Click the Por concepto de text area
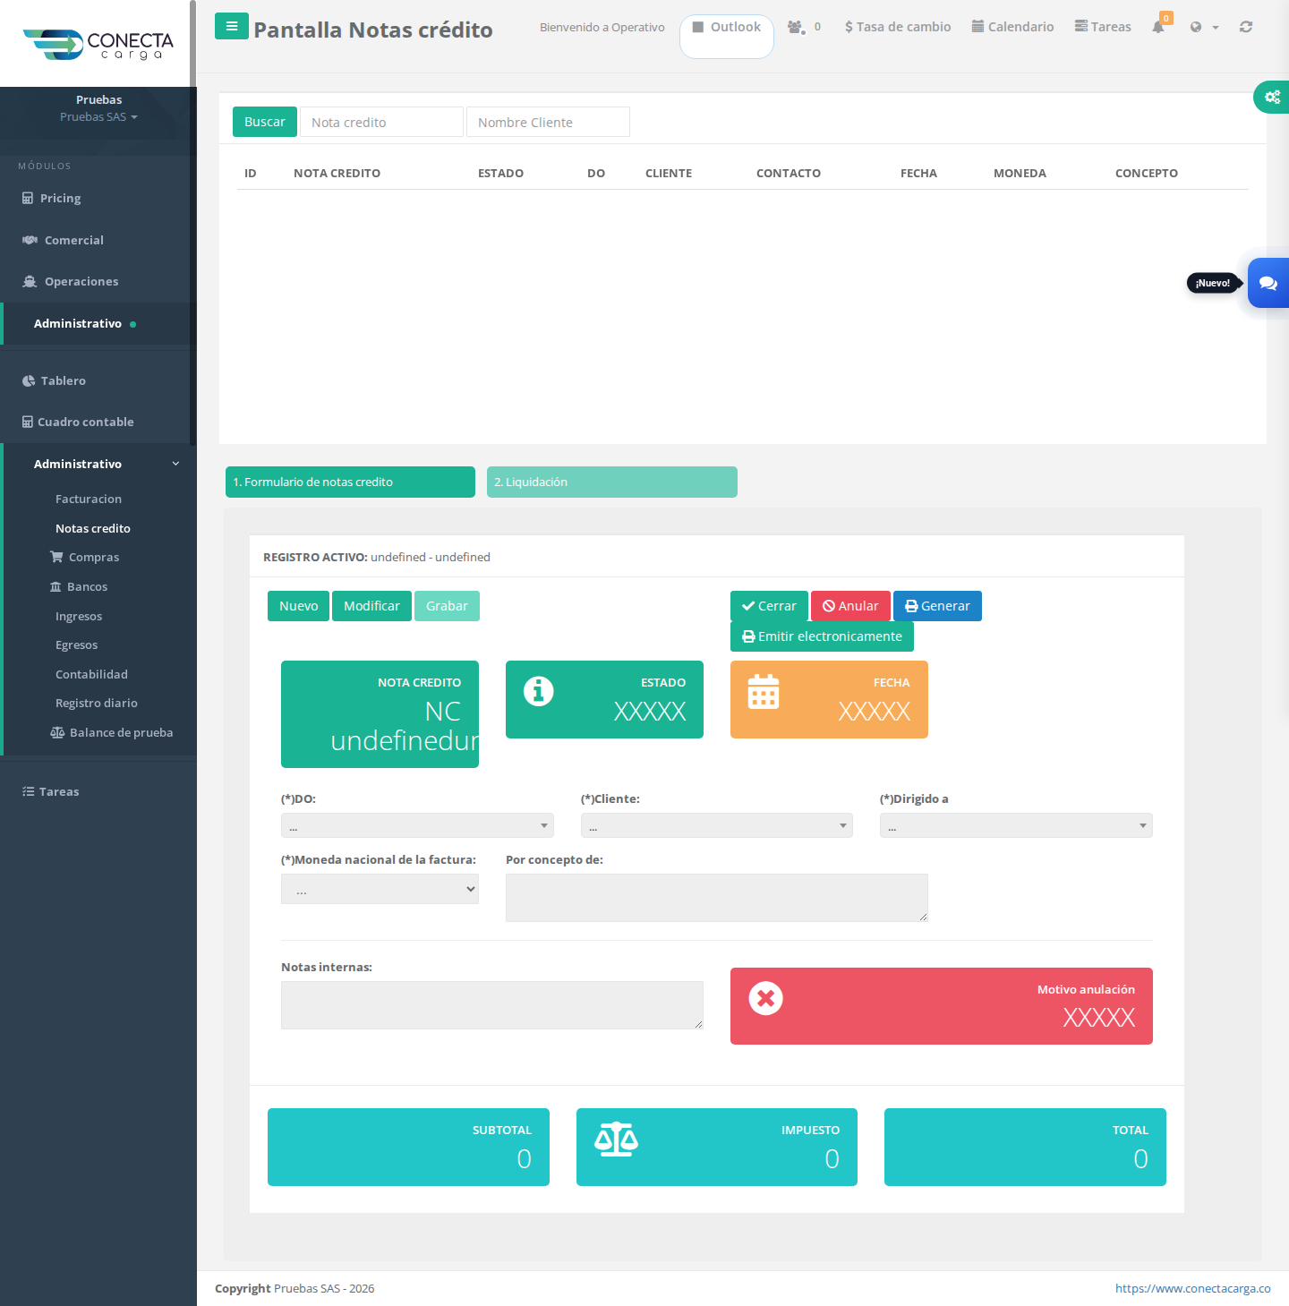The width and height of the screenshot is (1289, 1306). click(x=717, y=898)
